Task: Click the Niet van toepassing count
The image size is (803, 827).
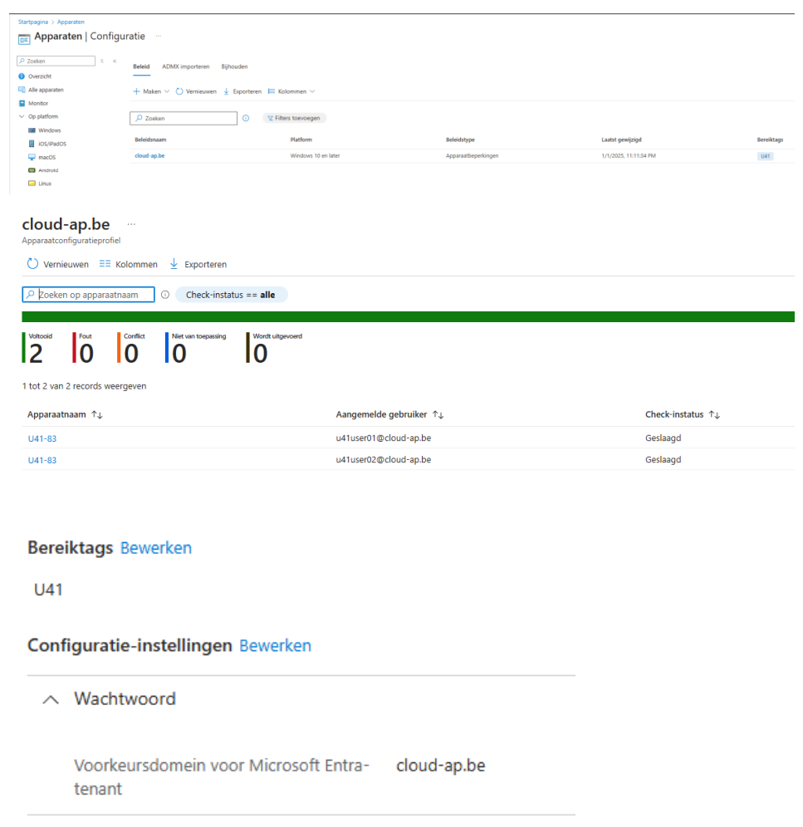Action: (x=195, y=348)
